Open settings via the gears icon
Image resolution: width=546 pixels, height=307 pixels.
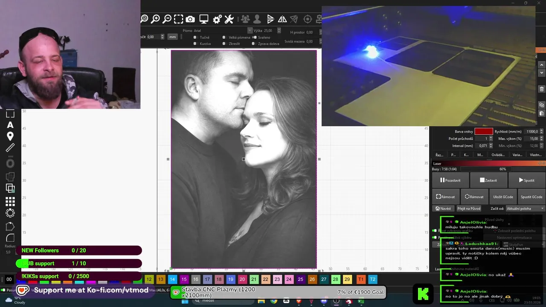217,19
